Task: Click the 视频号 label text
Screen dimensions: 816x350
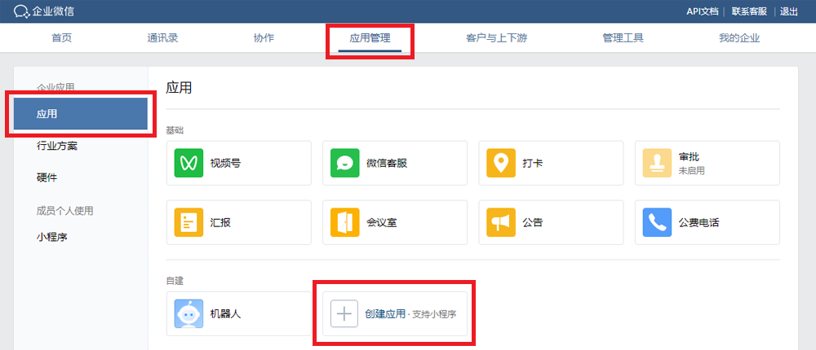Action: pyautogui.click(x=225, y=163)
